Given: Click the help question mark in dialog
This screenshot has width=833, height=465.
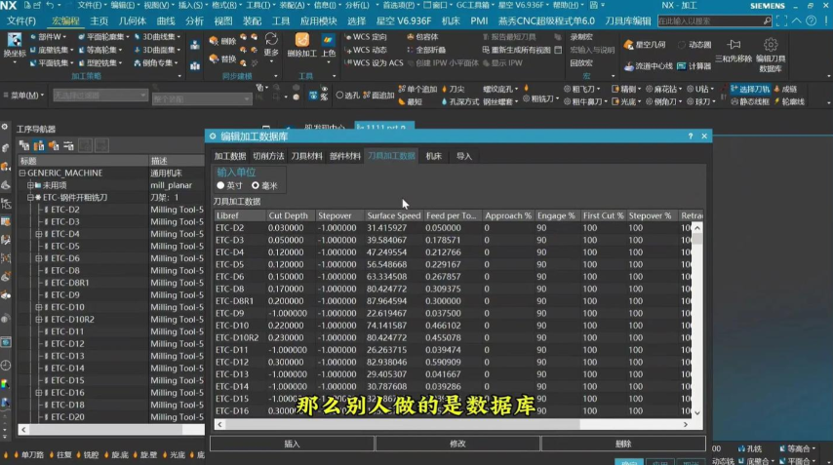Looking at the screenshot, I should coord(690,136).
